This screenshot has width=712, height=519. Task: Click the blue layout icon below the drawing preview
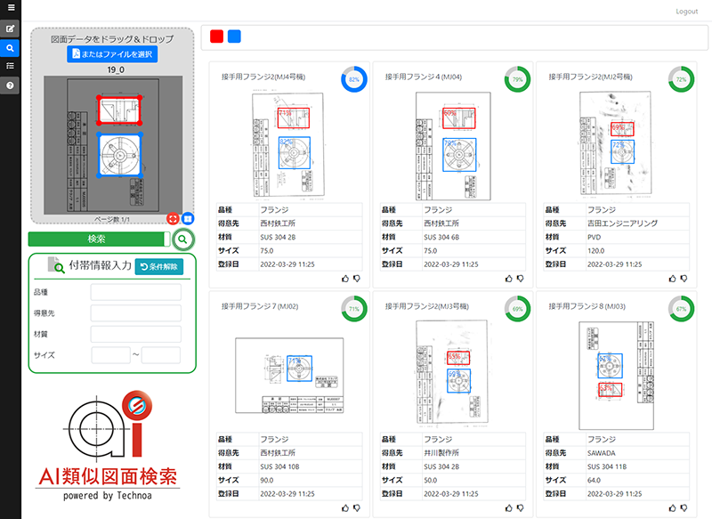tap(188, 219)
